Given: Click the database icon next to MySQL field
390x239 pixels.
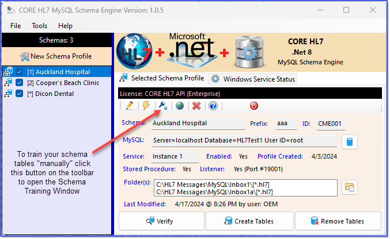Looking at the screenshot, I should 350,142.
